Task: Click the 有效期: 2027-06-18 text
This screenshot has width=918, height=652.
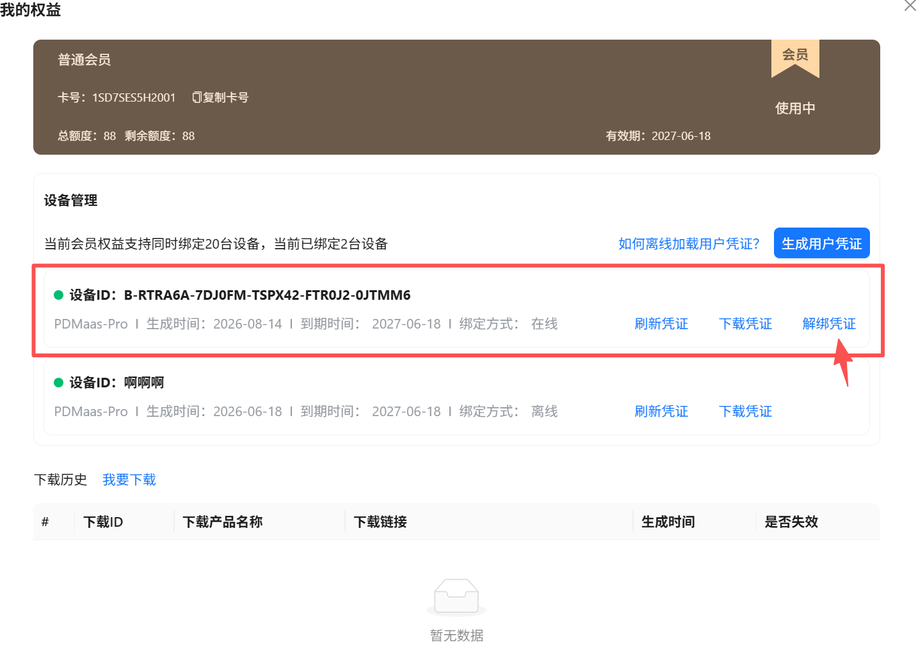Action: click(x=658, y=136)
